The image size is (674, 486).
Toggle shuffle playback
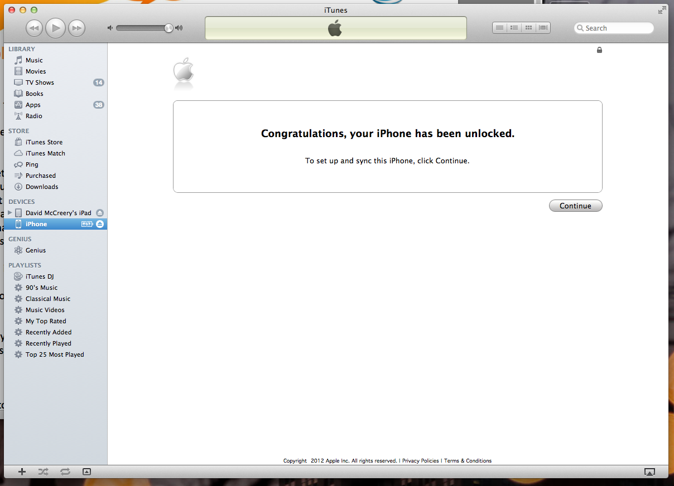44,472
